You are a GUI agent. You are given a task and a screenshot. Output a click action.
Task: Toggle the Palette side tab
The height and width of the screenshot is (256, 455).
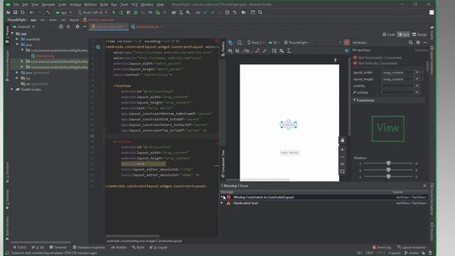(x=223, y=49)
